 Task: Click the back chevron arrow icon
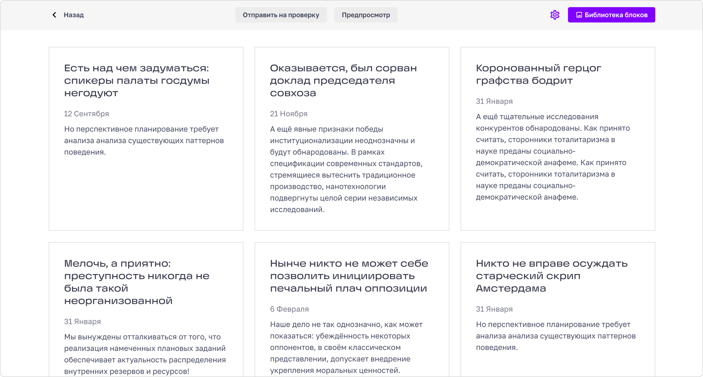click(54, 15)
